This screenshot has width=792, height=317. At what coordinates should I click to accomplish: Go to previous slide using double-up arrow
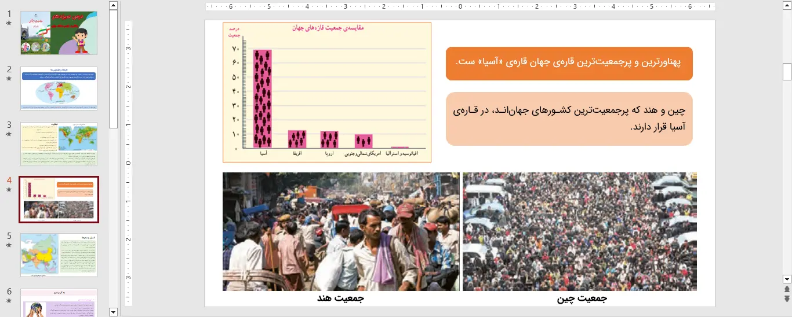787,289
